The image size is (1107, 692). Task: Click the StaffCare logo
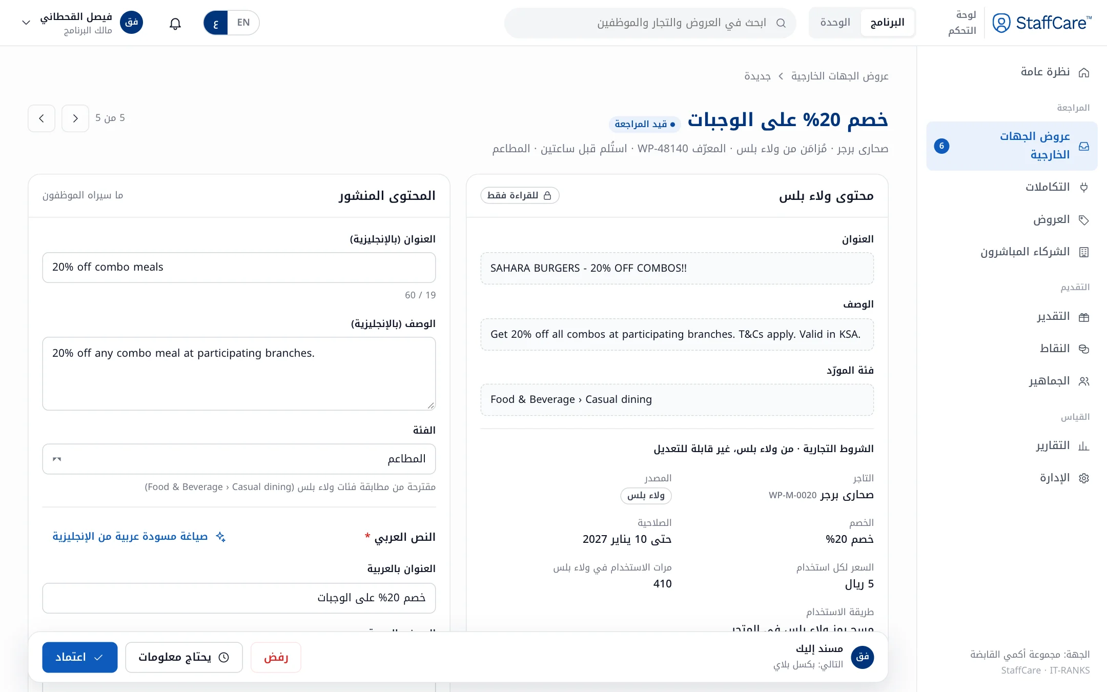click(1042, 23)
